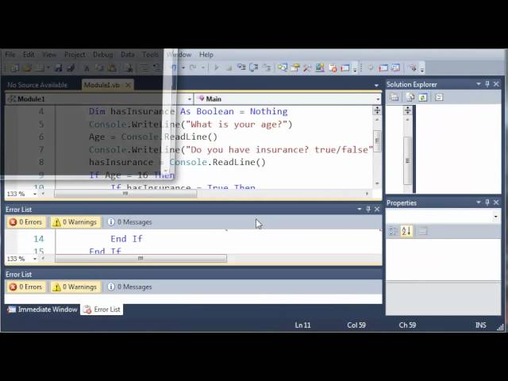Click the Start Debugging play icon
508x381 pixels.
coord(217,67)
